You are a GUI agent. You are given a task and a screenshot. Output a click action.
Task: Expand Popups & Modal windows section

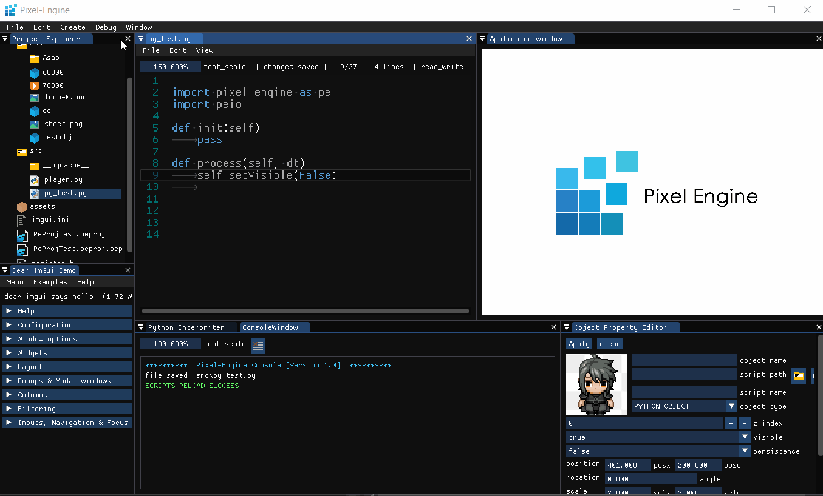click(67, 381)
